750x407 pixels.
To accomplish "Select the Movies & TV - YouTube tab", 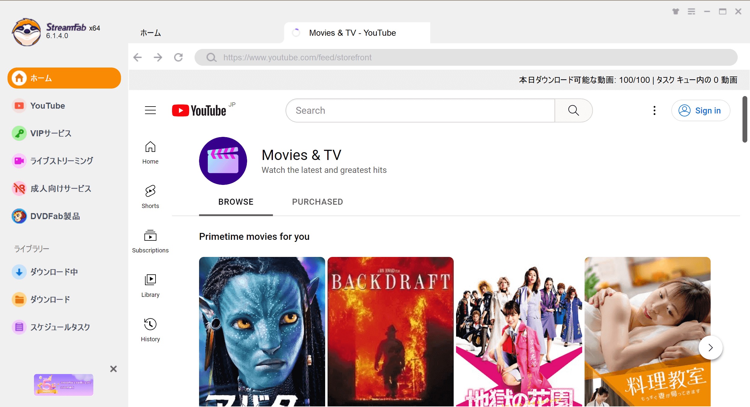I will pos(357,33).
